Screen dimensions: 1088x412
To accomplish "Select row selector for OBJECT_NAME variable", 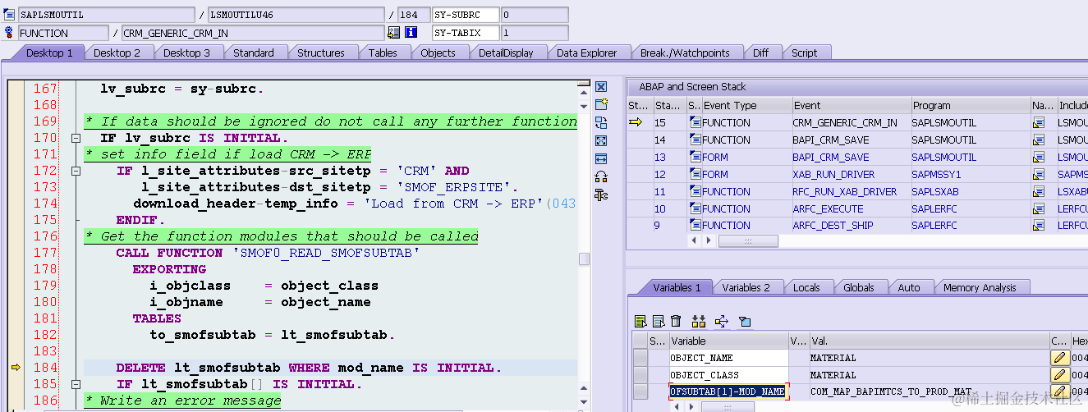I will 640,358.
